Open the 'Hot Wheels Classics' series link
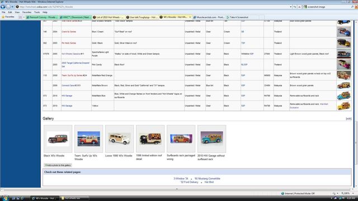This screenshot has width=358, height=201. (71, 54)
